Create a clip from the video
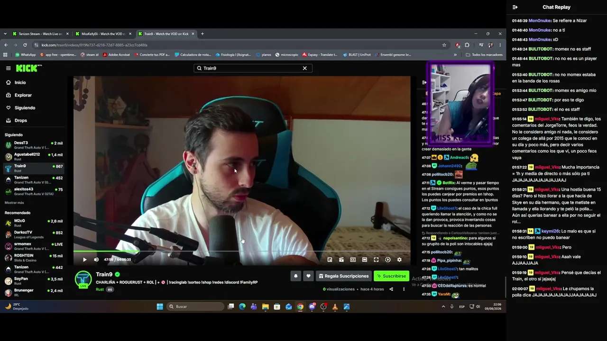 click(341, 260)
